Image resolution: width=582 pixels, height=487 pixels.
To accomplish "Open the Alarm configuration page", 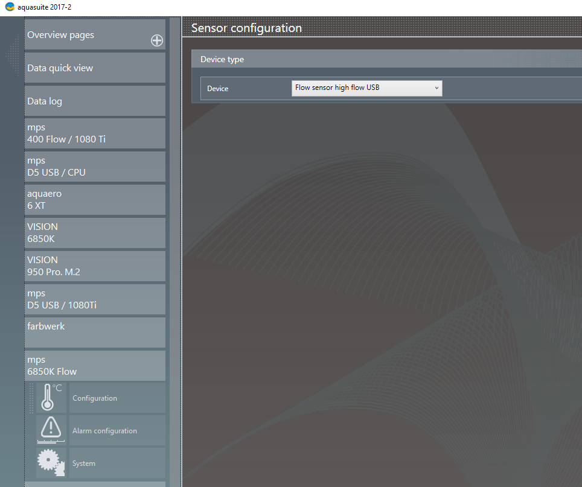I will tap(117, 430).
